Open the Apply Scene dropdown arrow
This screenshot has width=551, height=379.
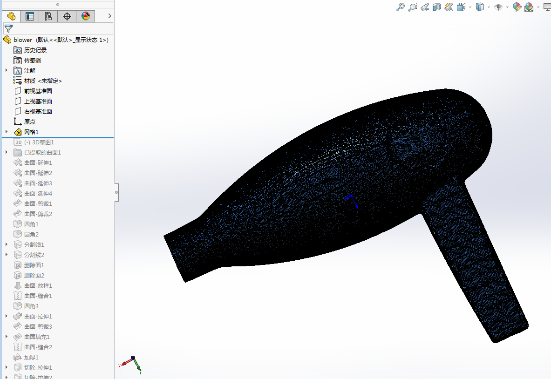tap(538, 7)
